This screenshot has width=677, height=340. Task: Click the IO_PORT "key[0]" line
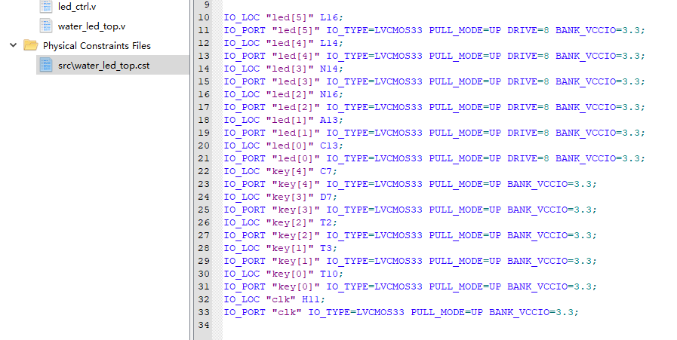pos(410,286)
